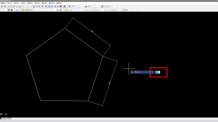
Task: Open the 帮助(H) help menu
Action: [x=59, y=3]
